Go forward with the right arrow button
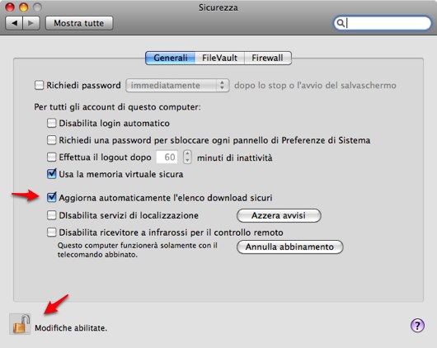 (31, 23)
